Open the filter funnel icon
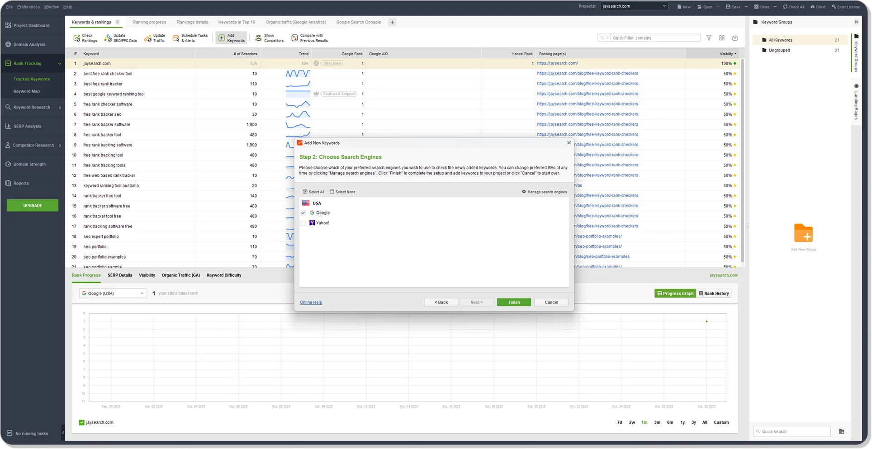872x449 pixels. 709,38
